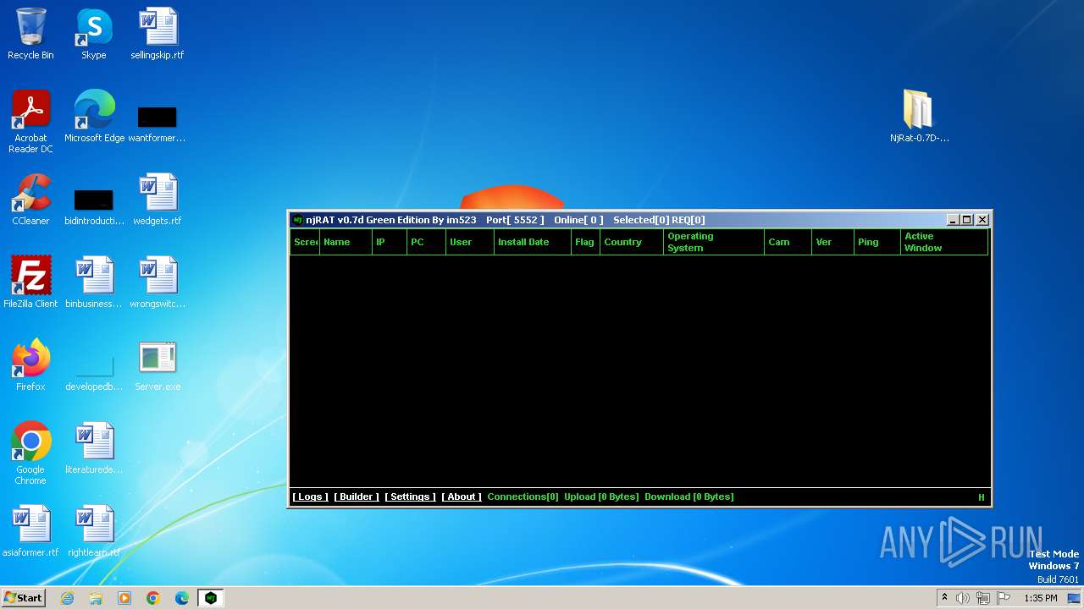Open the Settings link in njRAT
1084x609 pixels.
[x=410, y=497]
